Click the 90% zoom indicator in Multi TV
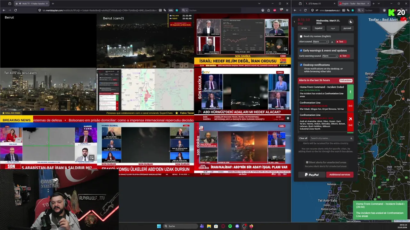Screen dimensions: 410x230 (x=171, y=10)
